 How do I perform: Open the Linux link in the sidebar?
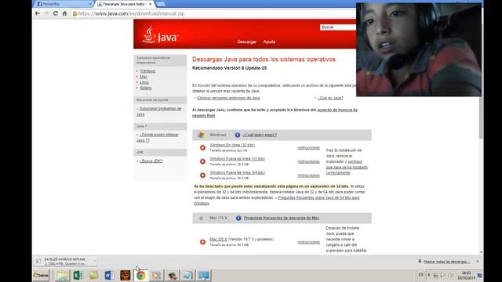coord(144,82)
